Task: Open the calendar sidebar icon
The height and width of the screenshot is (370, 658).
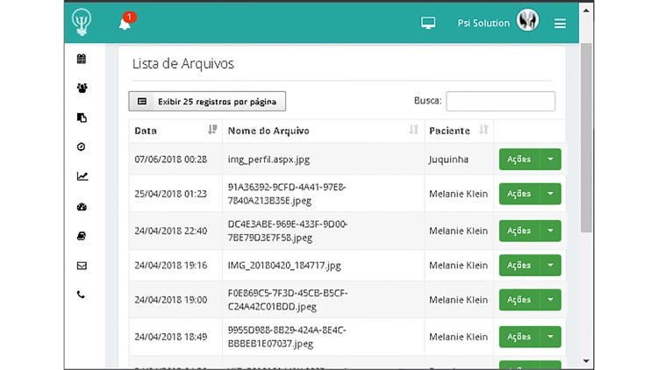Action: 82,59
